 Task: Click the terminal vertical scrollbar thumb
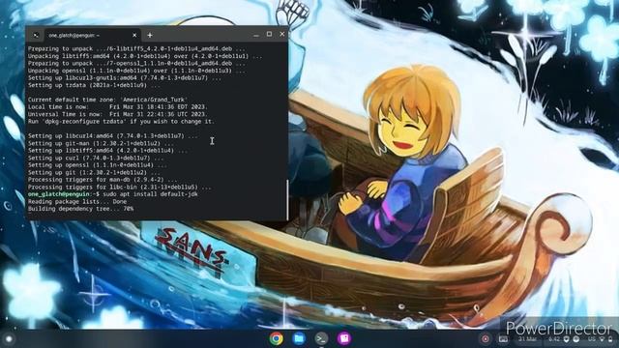[x=287, y=199]
